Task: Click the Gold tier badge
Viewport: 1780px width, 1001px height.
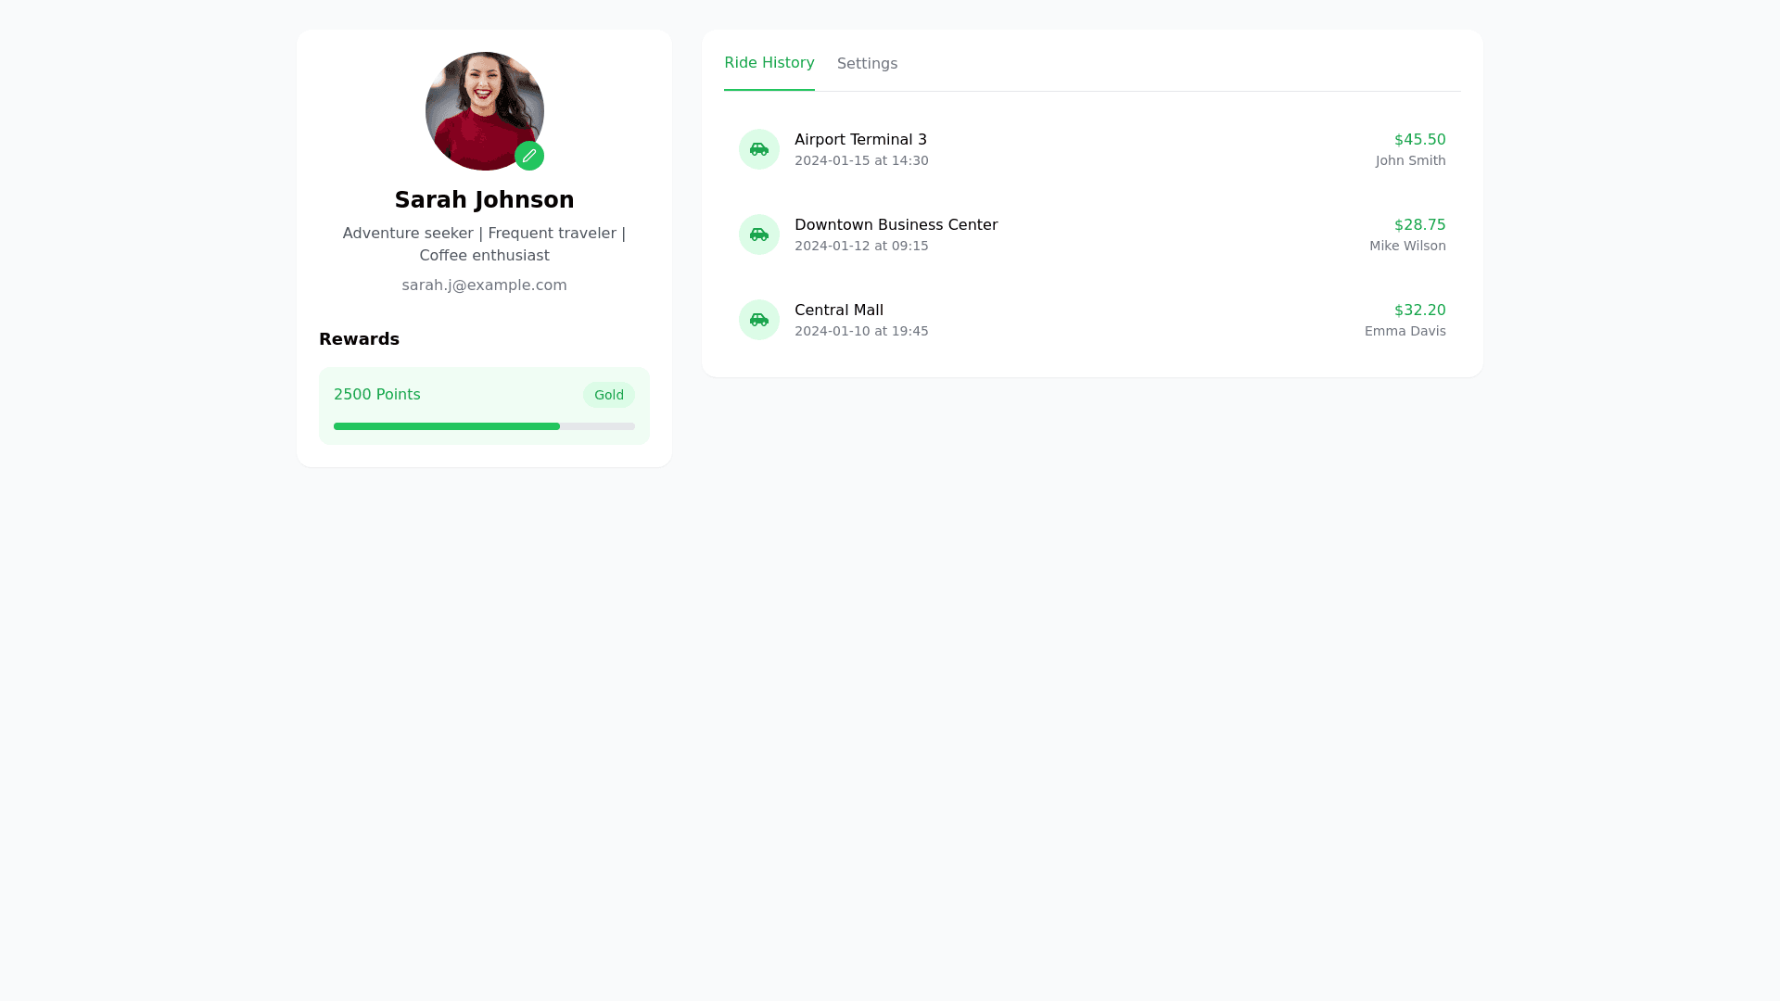Action: (608, 395)
